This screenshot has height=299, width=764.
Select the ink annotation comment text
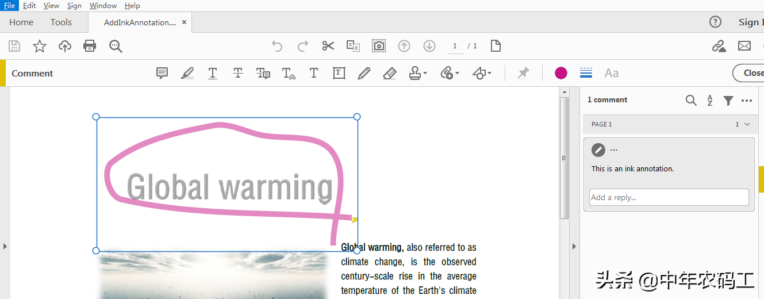click(632, 169)
